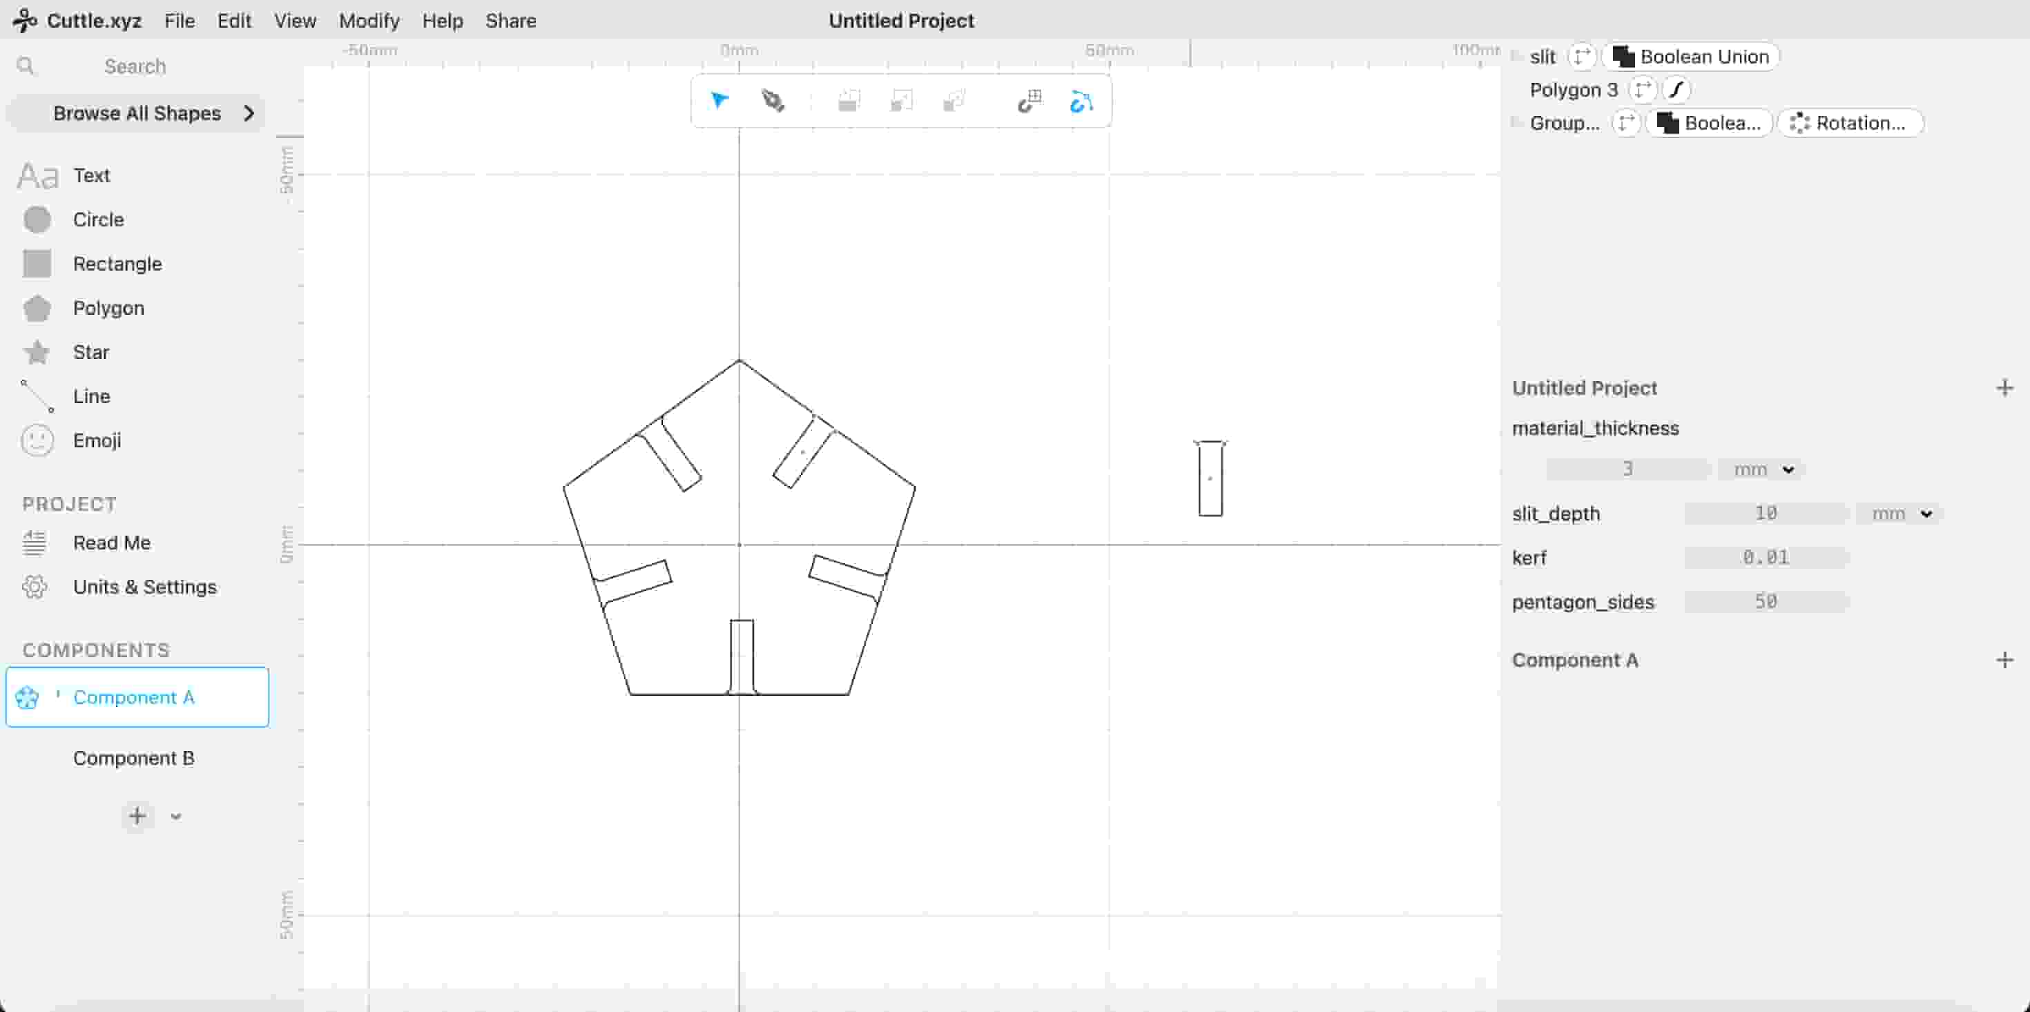
Task: Open the material_thickness mm unit dropdown
Action: (x=1762, y=469)
